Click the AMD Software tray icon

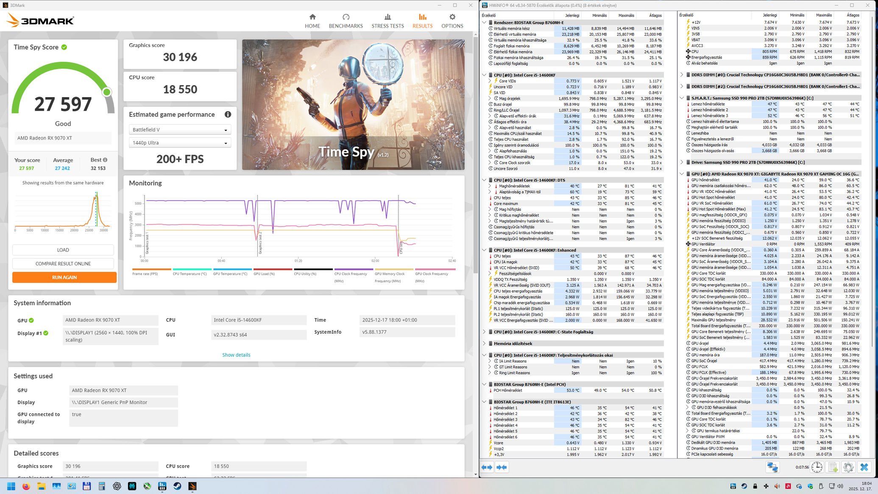coord(788,486)
